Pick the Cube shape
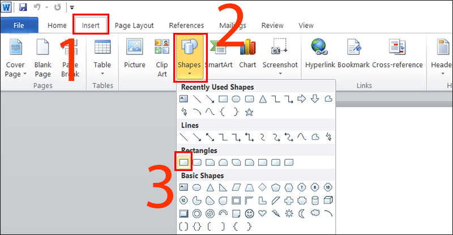Screen dimensions: 453x235 [x=328, y=200]
